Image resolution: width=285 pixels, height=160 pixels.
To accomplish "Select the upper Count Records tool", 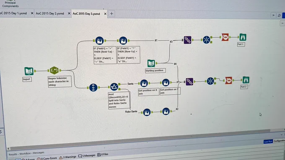I will 225,37.
